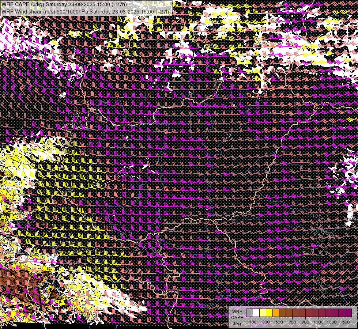Select the orange legend swatch

[x=276, y=313]
